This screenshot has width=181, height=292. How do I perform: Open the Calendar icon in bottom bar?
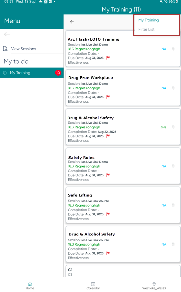point(93,284)
